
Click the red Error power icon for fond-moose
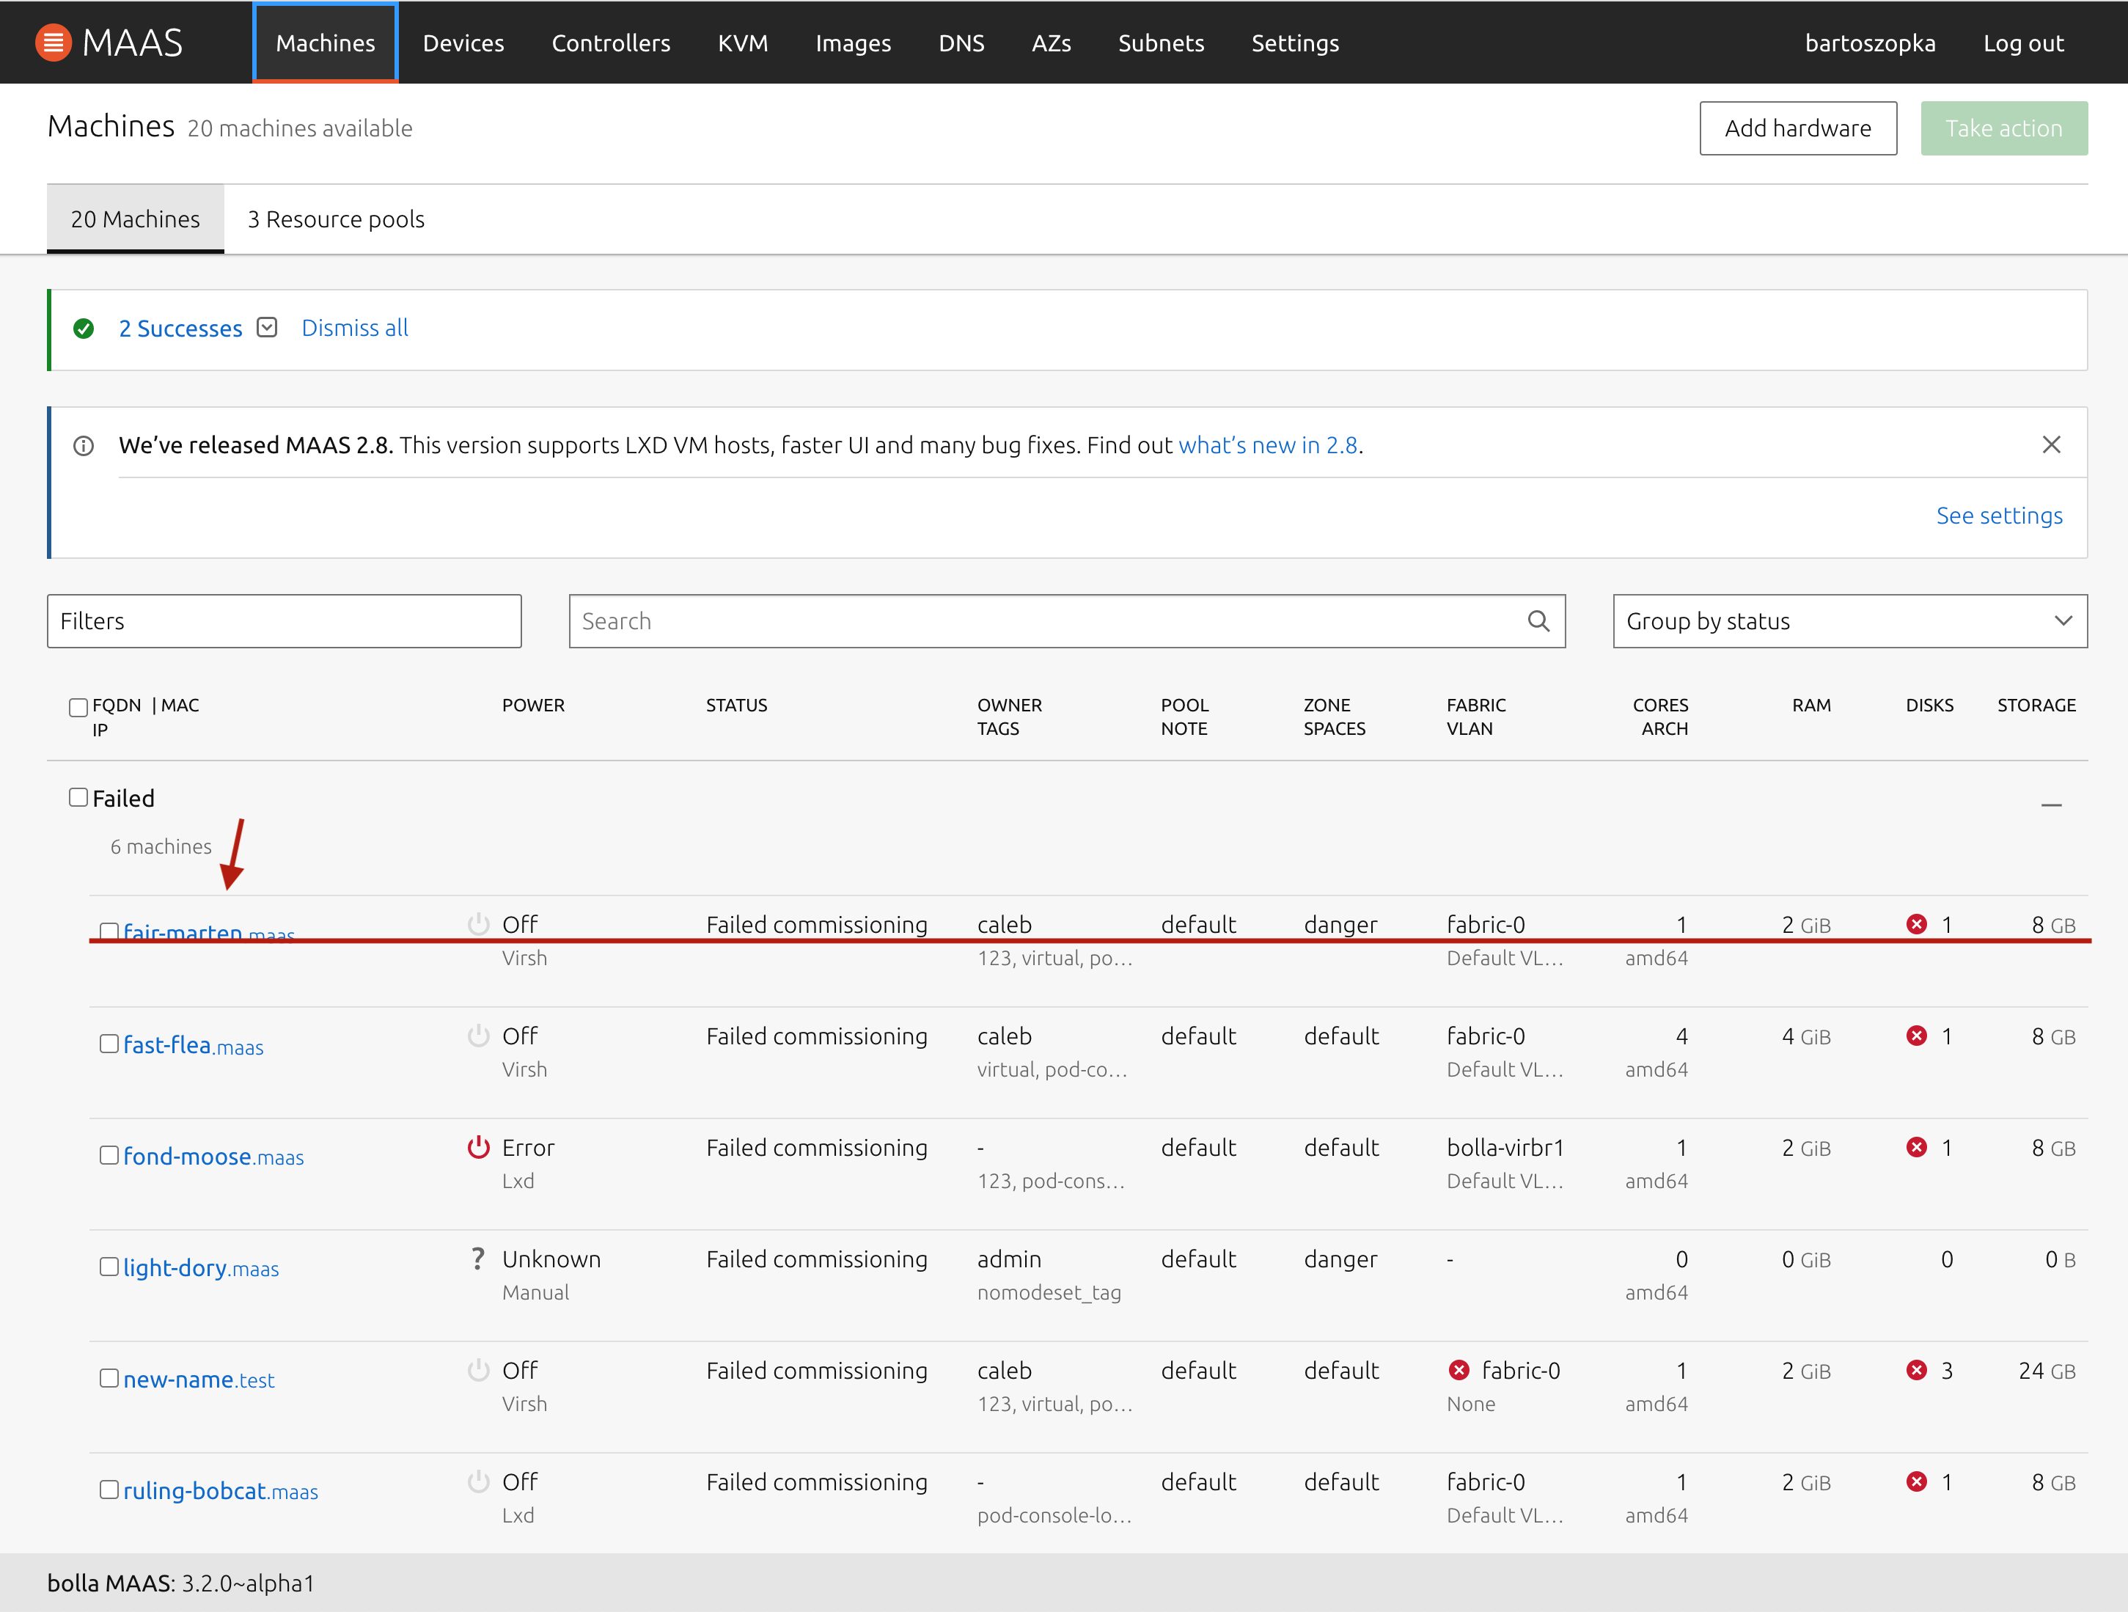pos(478,1146)
